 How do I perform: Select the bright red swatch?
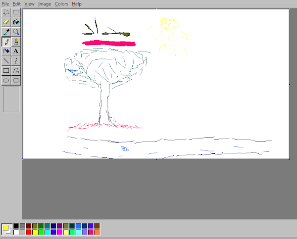29,232
